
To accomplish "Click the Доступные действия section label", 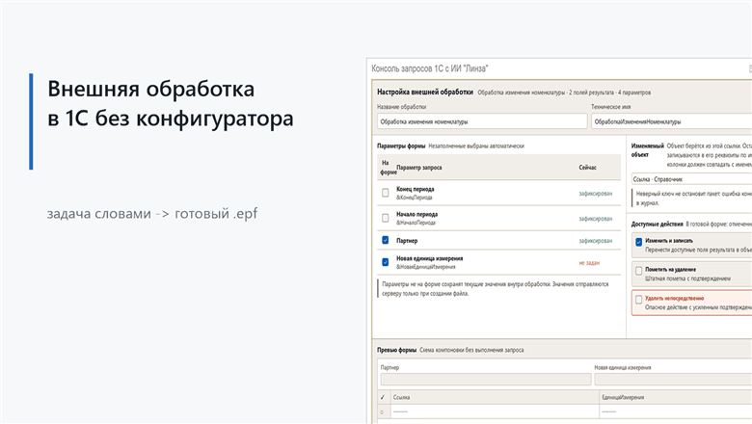I will (x=658, y=225).
